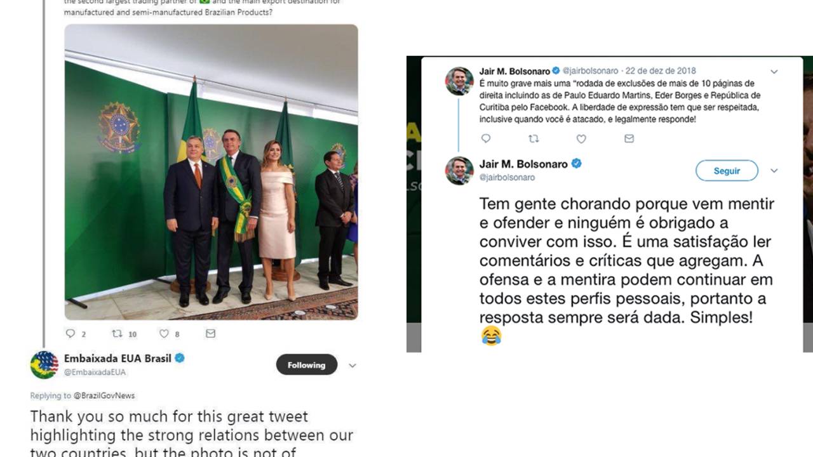The height and width of the screenshot is (457, 813).
Task: Reply to Bolsonaro's 22 de dez tweet
Action: (486, 138)
